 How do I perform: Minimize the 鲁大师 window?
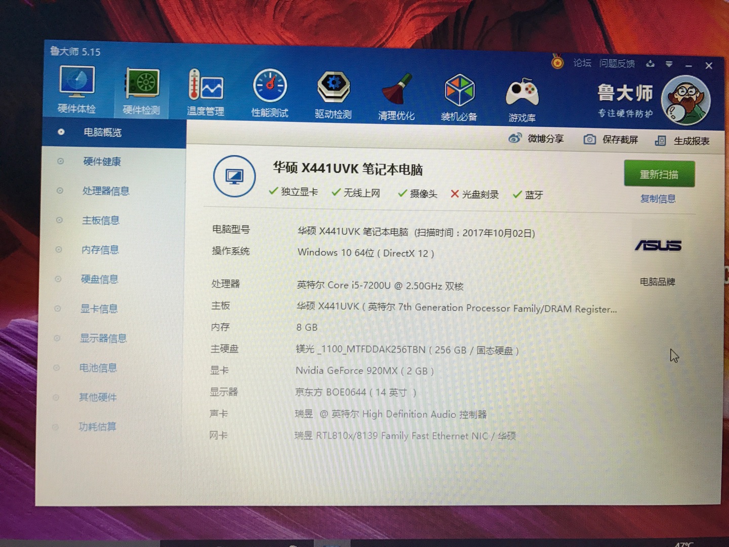(x=688, y=65)
